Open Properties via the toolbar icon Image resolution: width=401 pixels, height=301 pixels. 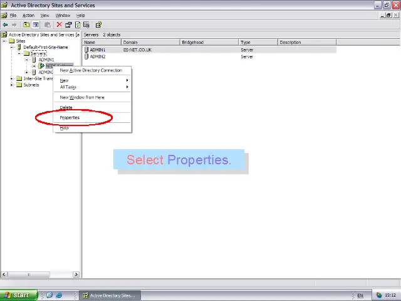[68, 25]
